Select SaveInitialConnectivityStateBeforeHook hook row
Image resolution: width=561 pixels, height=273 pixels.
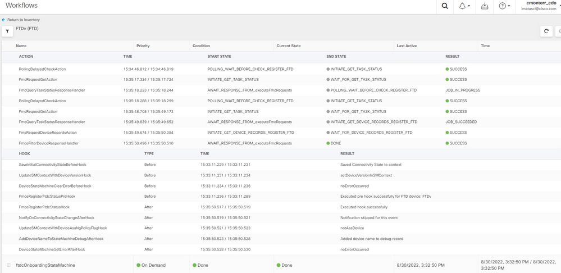(281, 165)
